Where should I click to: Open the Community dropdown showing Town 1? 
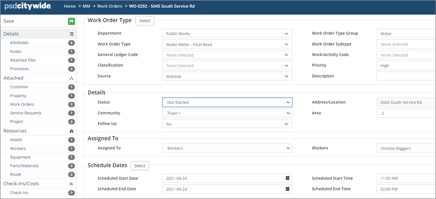(x=227, y=113)
